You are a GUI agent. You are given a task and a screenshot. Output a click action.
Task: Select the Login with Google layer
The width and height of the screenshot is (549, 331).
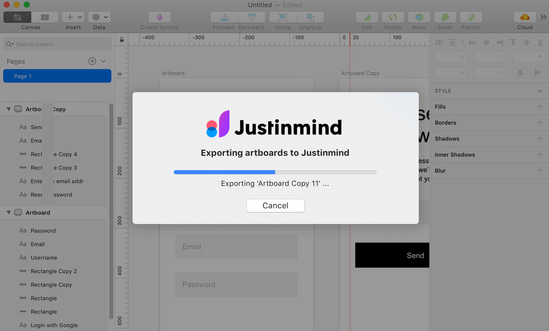[x=54, y=325]
